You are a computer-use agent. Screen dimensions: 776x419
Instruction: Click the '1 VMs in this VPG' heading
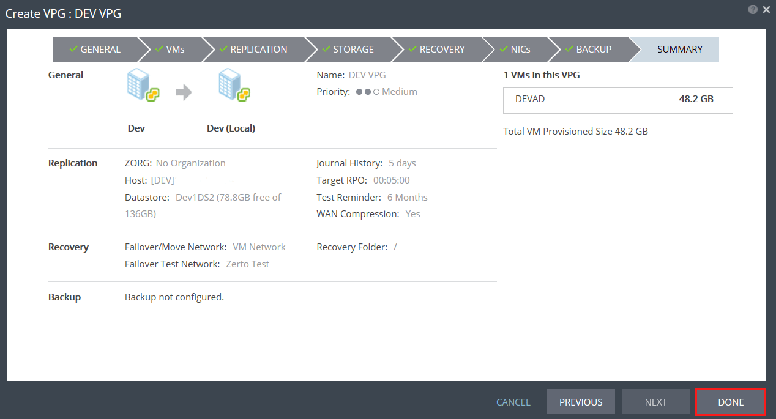pyautogui.click(x=542, y=75)
